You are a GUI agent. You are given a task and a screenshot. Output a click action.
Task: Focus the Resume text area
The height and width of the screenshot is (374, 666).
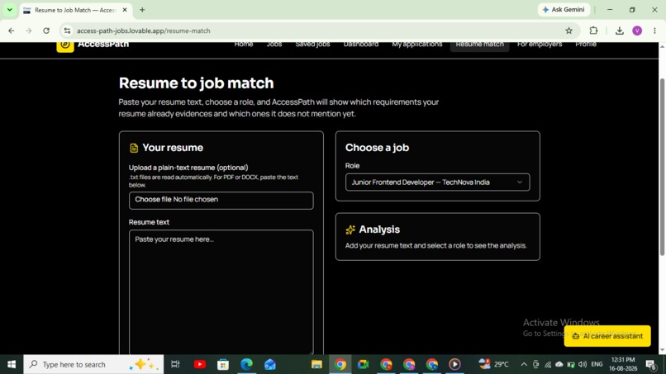pos(221,292)
